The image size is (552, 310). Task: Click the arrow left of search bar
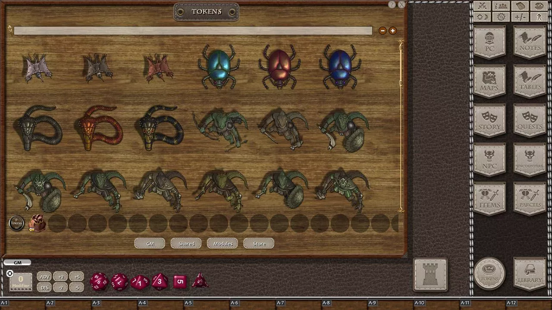(x=9, y=29)
